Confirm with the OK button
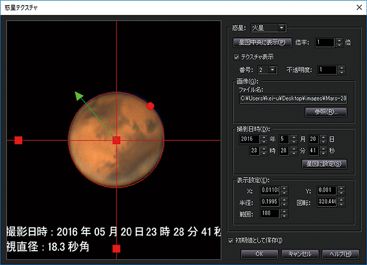The height and width of the screenshot is (265, 367). (259, 254)
